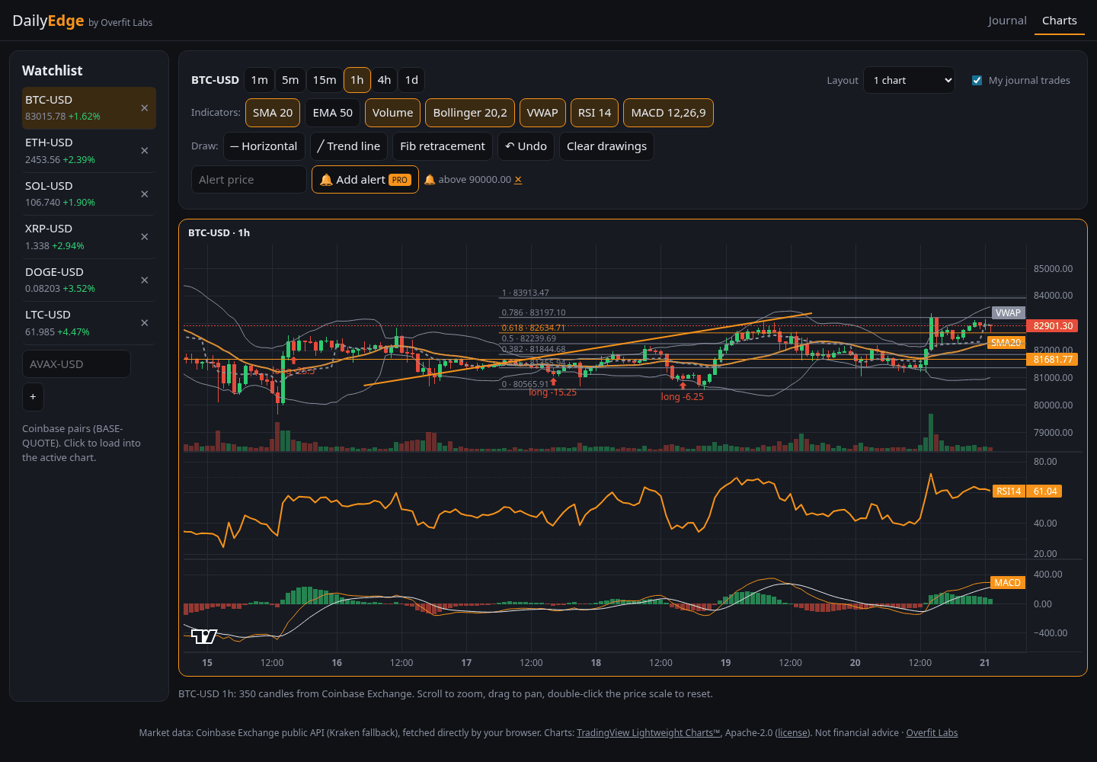This screenshot has width=1097, height=762.
Task: Switch to the Charts tab
Action: click(x=1060, y=21)
